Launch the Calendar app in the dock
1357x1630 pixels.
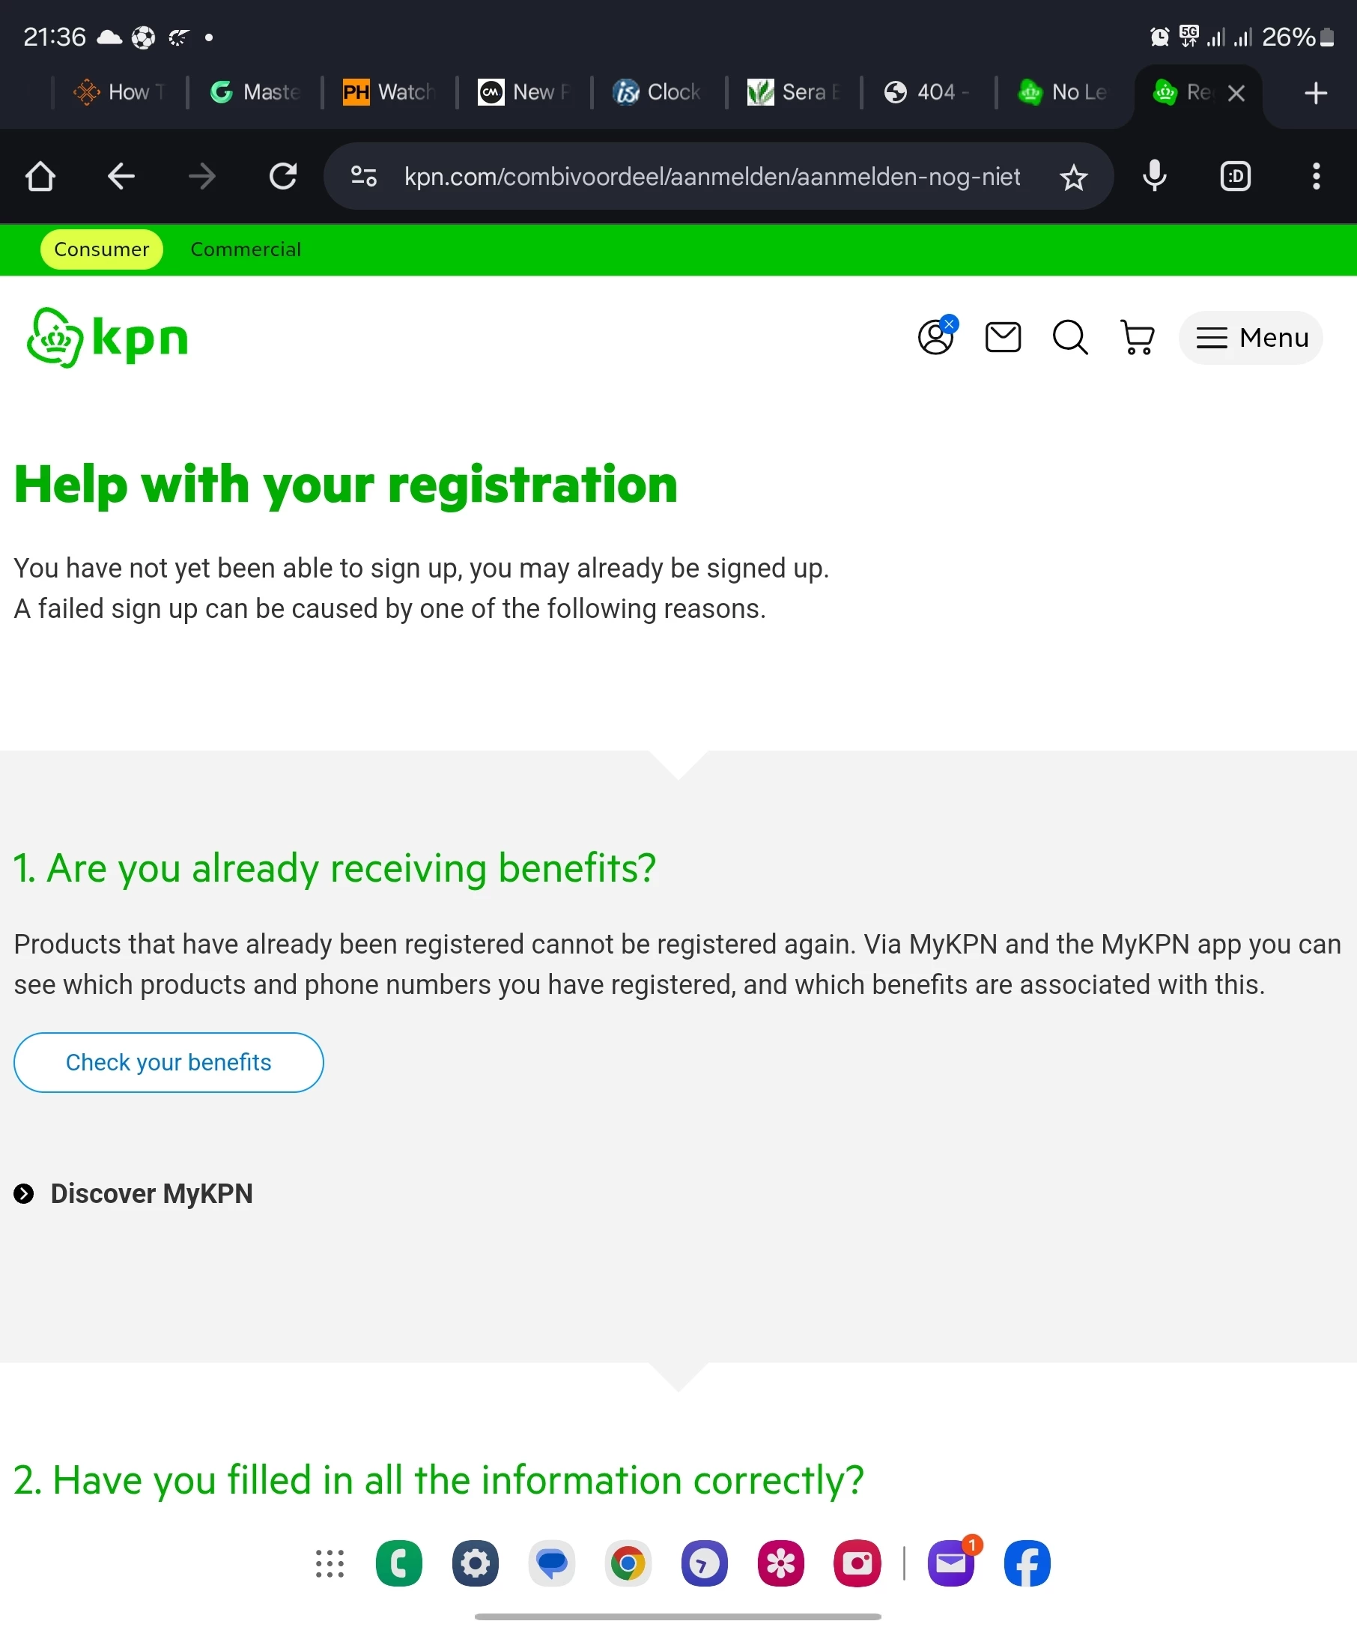(x=705, y=1563)
